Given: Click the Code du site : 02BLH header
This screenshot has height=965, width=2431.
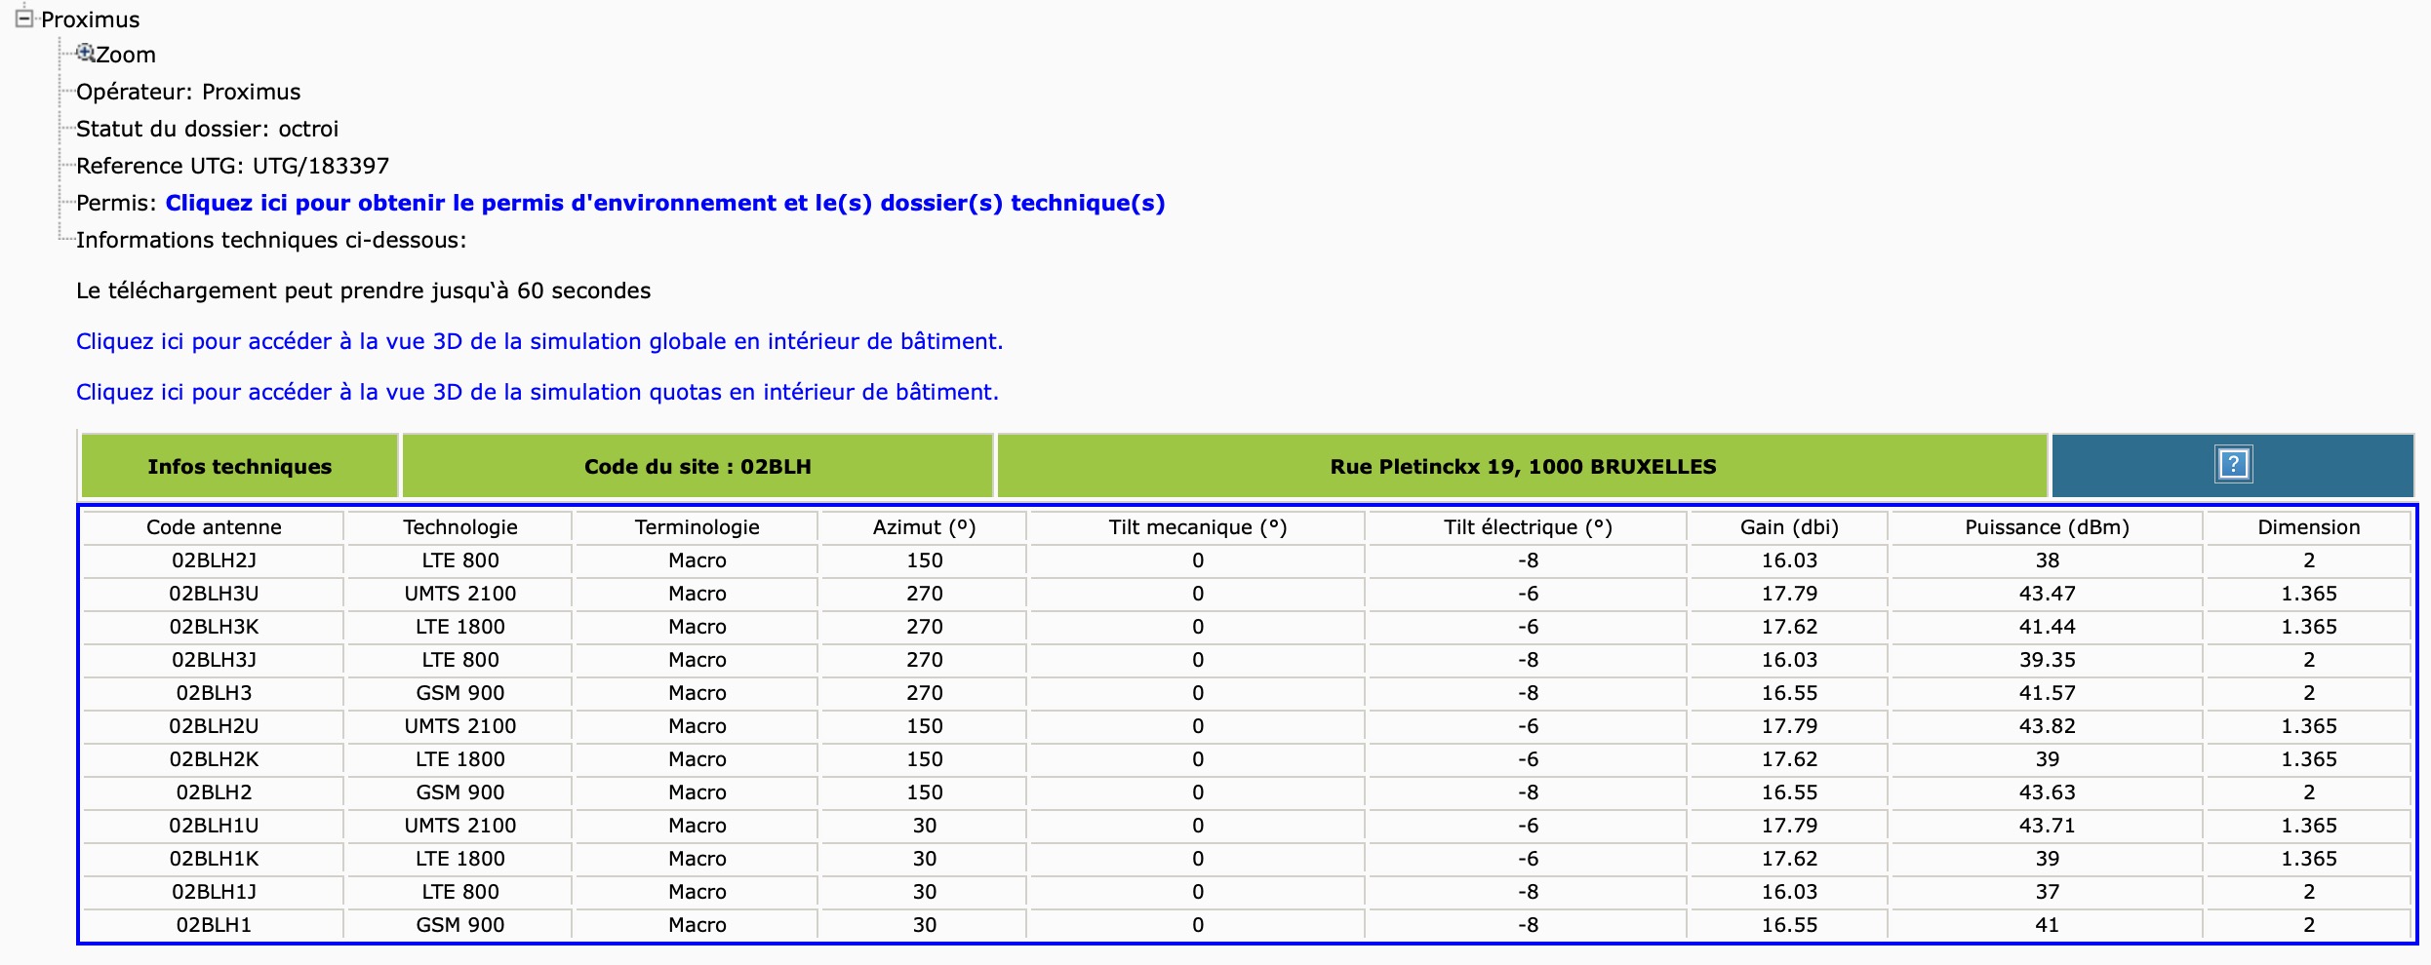Looking at the screenshot, I should [697, 466].
